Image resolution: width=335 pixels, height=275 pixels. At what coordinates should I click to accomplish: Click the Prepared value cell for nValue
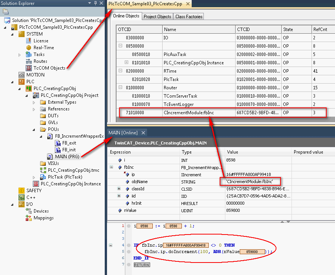[313, 210]
